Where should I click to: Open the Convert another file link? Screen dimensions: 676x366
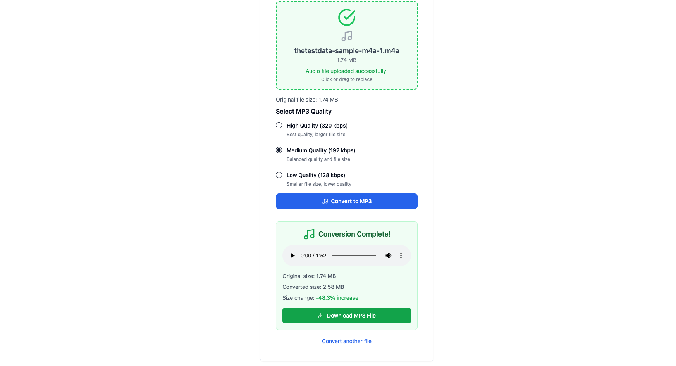(347, 341)
